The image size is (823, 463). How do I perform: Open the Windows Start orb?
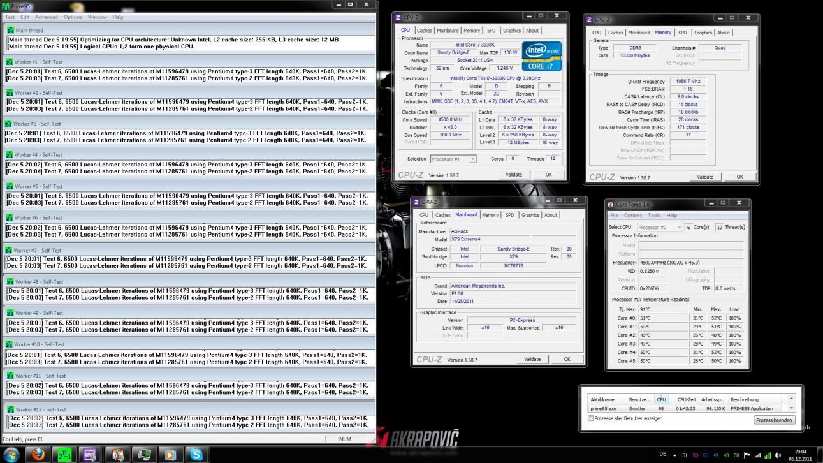(11, 454)
